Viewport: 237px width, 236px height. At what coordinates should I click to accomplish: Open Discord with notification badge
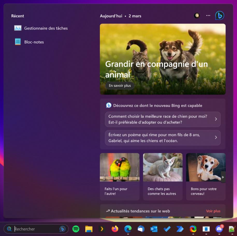click(219, 229)
